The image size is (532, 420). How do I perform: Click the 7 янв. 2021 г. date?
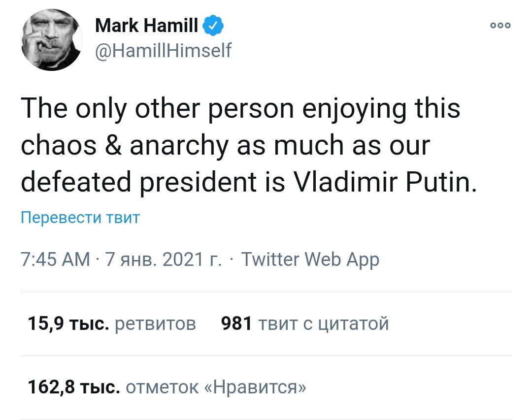coord(164,259)
